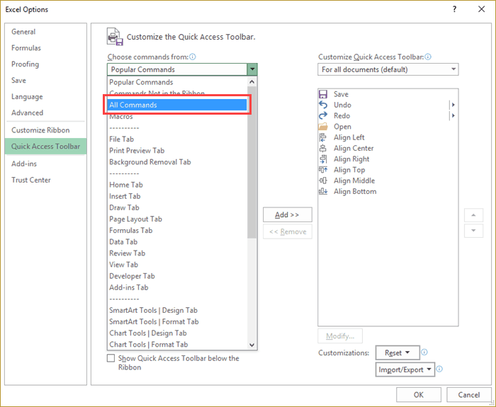
Task: Expand the Redo submenu arrow
Action: (x=453, y=115)
